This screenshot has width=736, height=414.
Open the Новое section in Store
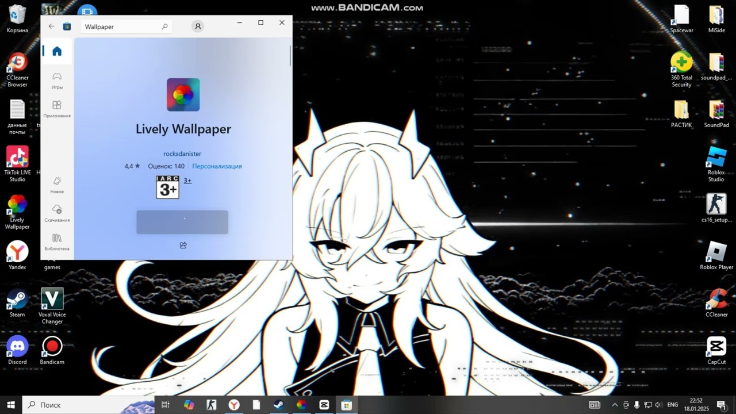point(57,185)
